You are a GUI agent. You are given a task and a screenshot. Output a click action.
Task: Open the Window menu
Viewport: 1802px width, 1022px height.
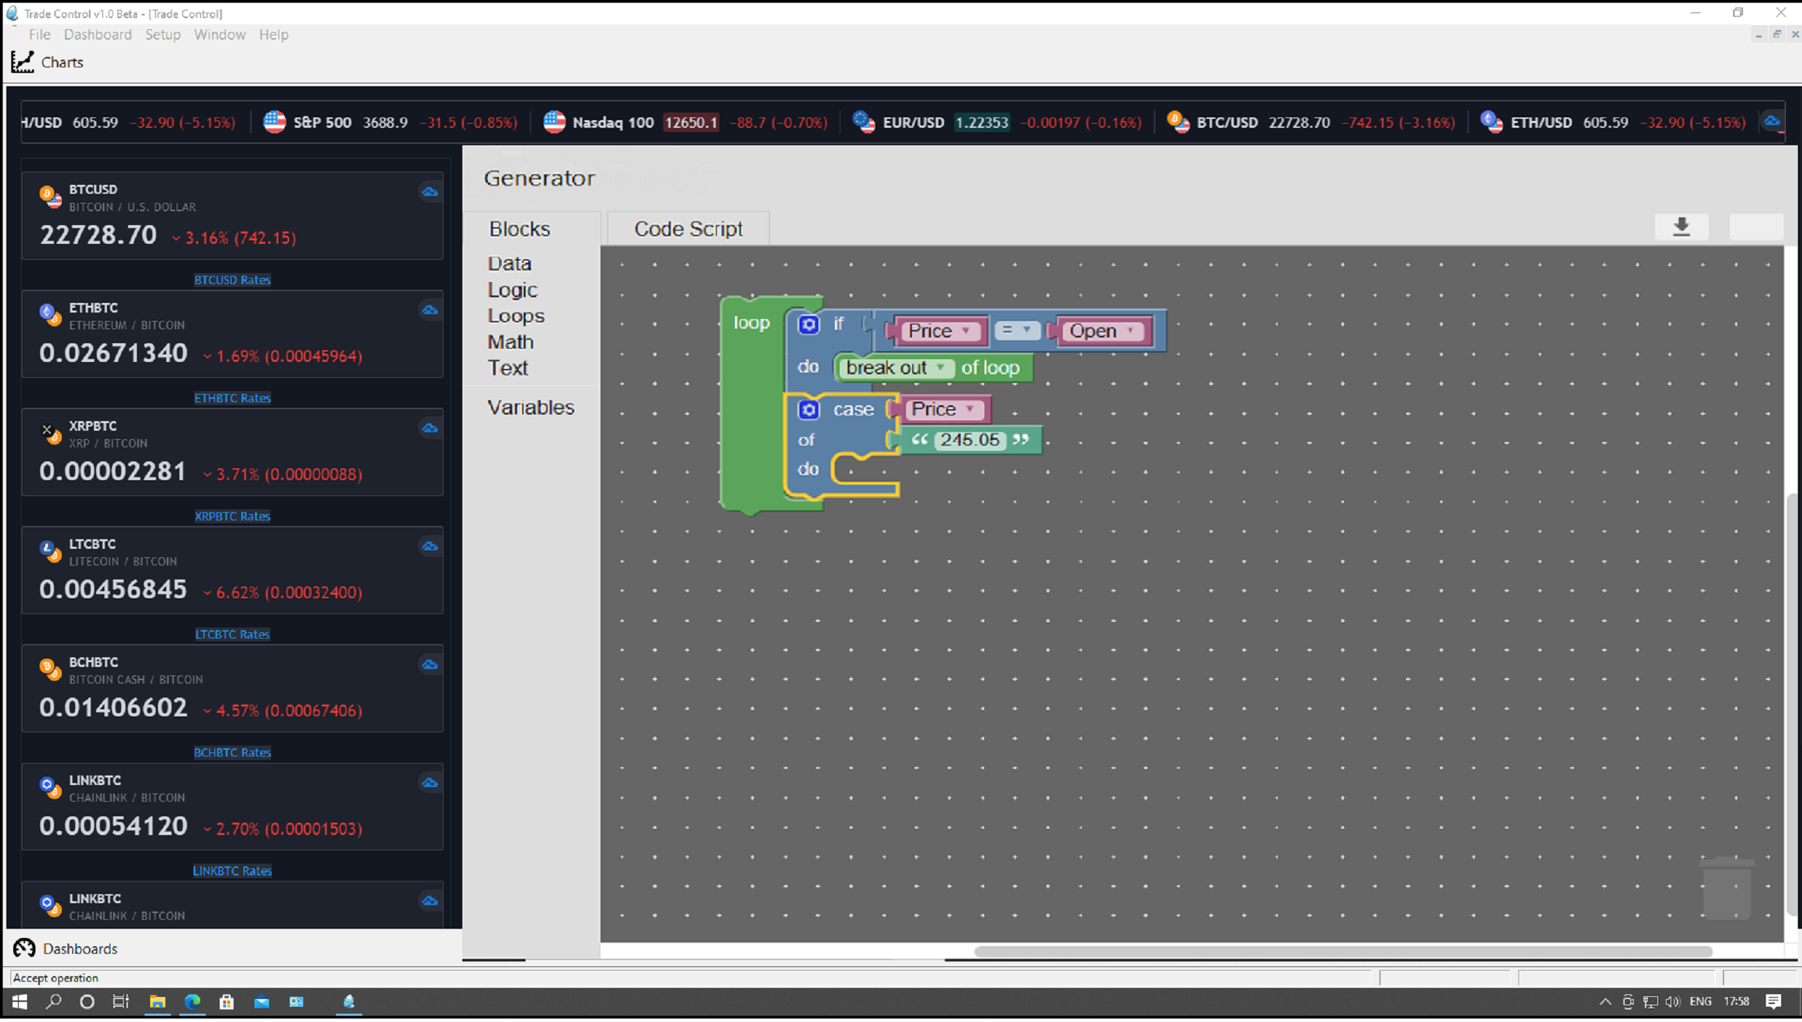pyautogui.click(x=220, y=35)
